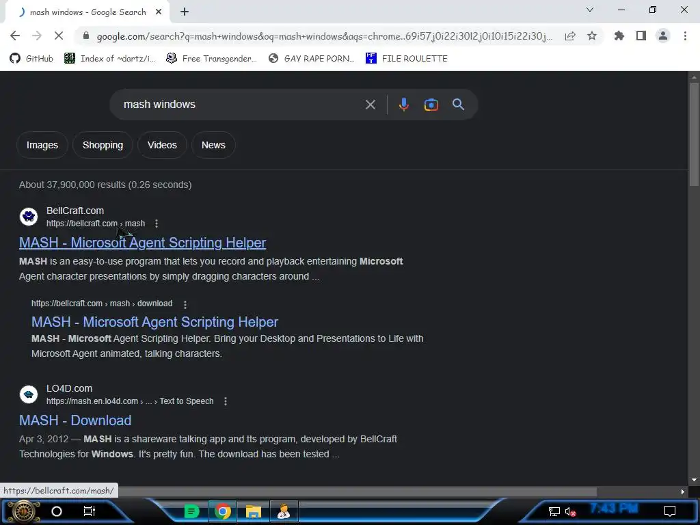Click the network tray icon

[x=554, y=511]
